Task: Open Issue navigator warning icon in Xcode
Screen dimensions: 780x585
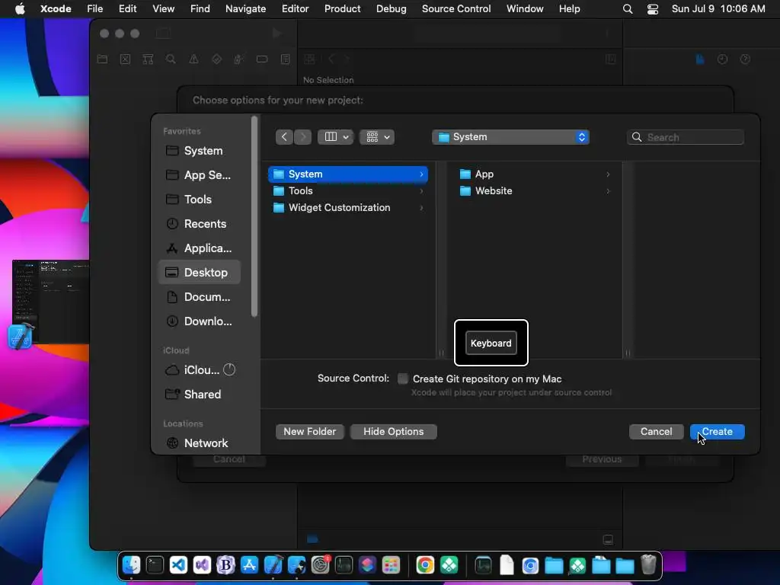Action: [193, 59]
